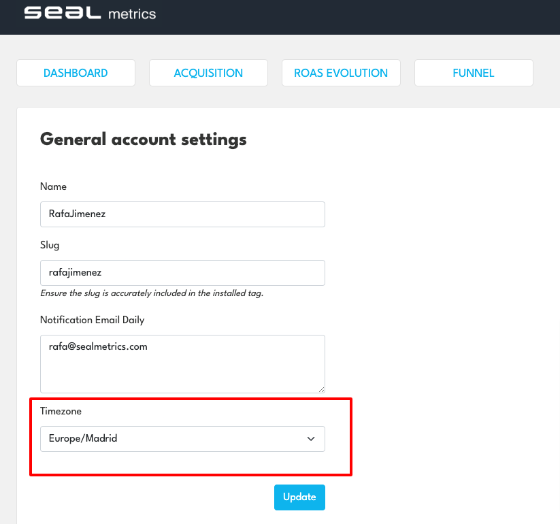Screen dimensions: 560x524
Task: Click the General account settings heading
Action: (x=144, y=140)
